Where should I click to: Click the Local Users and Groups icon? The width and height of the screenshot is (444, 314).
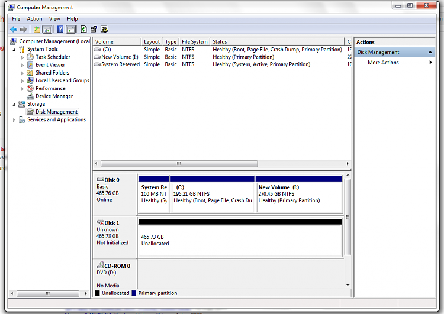(30, 80)
